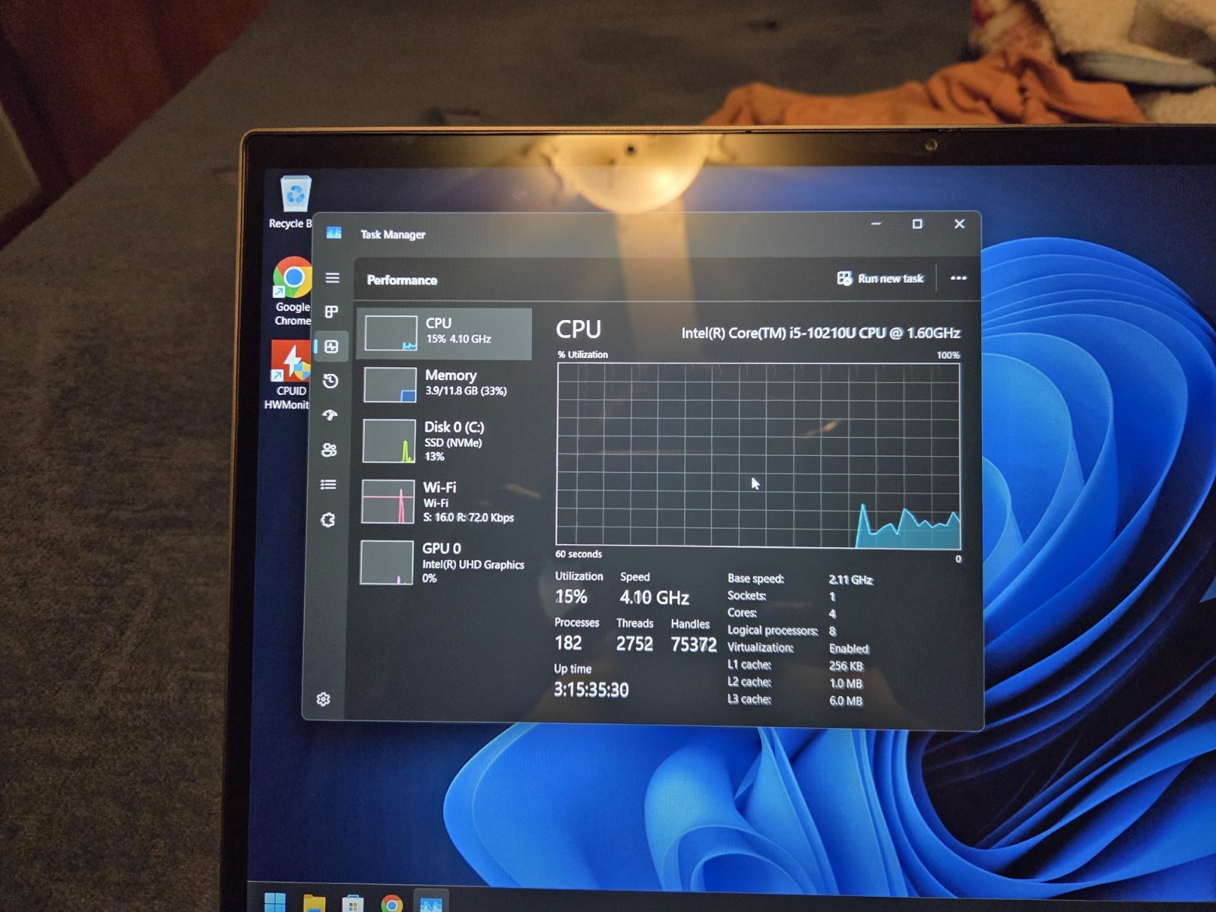The width and height of the screenshot is (1216, 912).
Task: Open the App history page icon
Action: pos(330,381)
